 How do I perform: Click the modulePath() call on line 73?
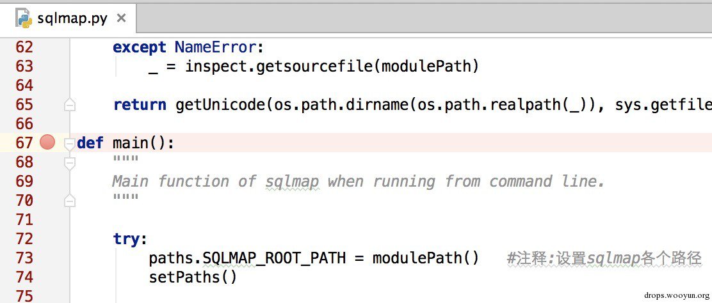(425, 258)
